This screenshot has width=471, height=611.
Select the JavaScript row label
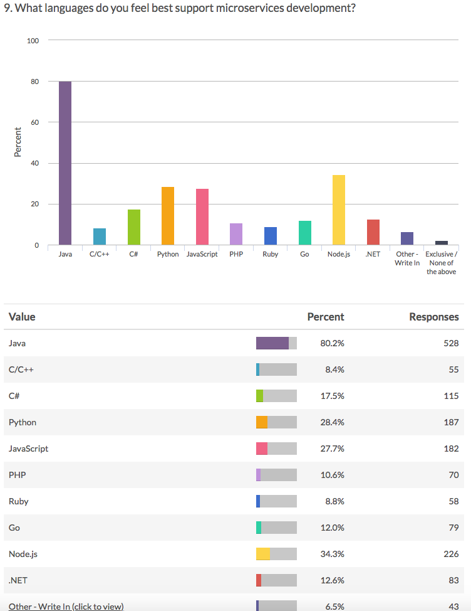(28, 449)
